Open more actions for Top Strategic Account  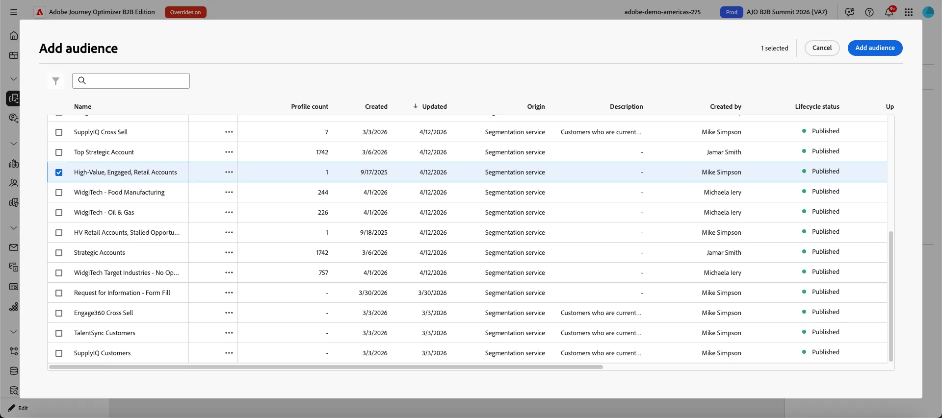(x=229, y=152)
